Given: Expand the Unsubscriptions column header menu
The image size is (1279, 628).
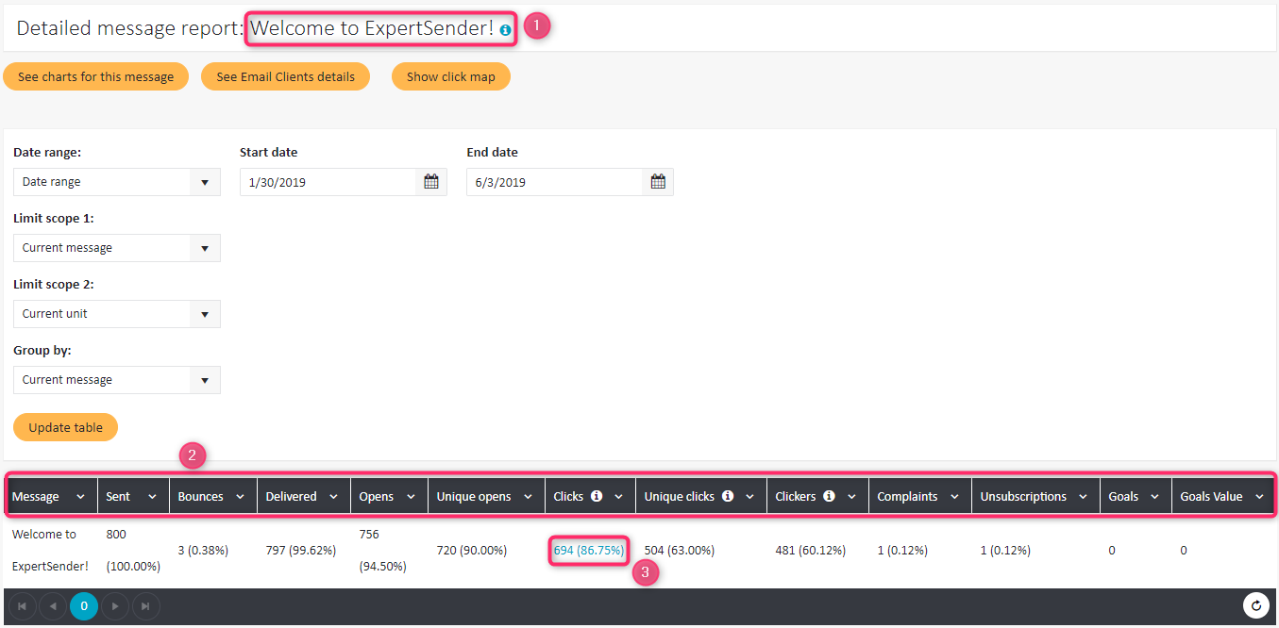Looking at the screenshot, I should [1084, 497].
